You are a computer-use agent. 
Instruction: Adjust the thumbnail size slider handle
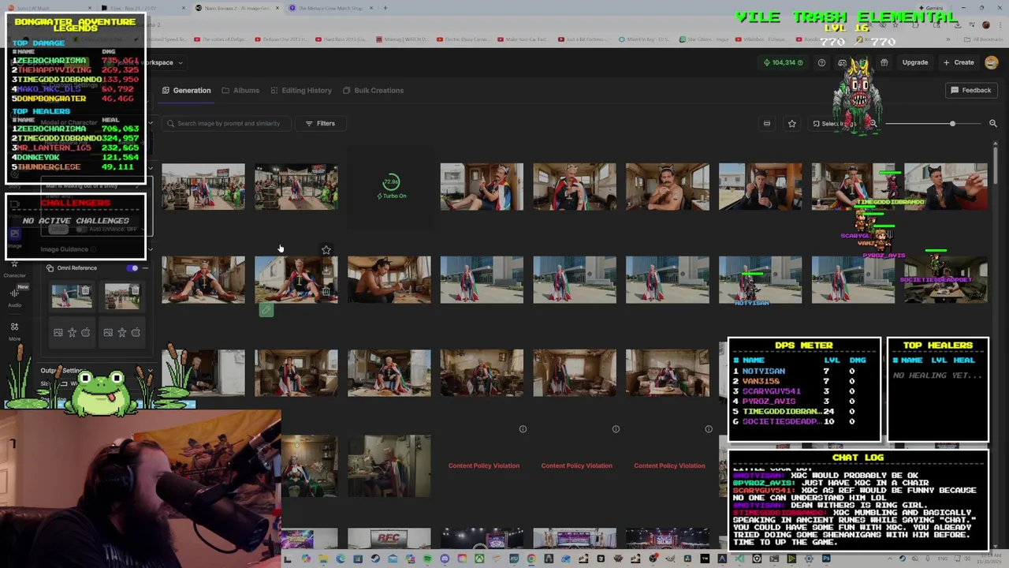pos(952,124)
